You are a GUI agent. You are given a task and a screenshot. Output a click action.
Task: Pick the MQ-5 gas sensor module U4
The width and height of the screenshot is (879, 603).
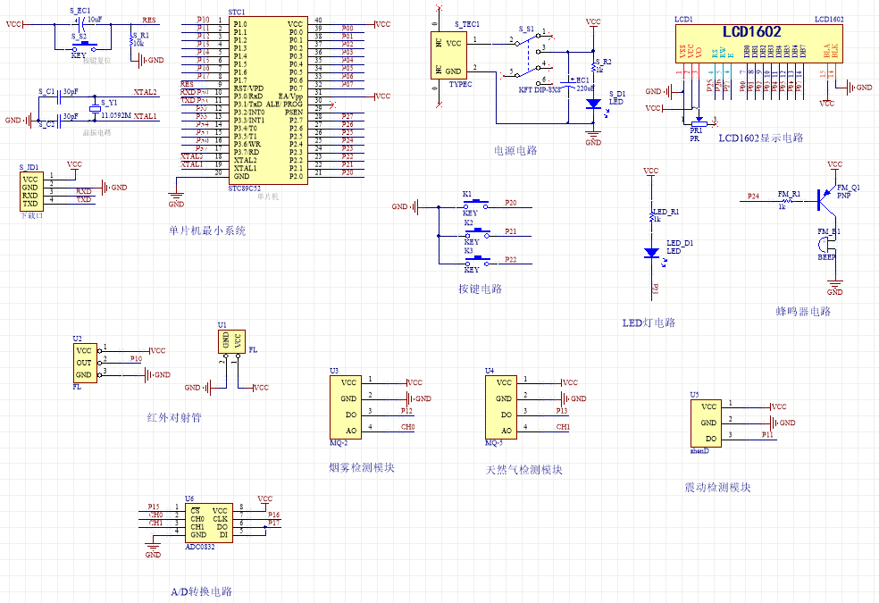(x=501, y=407)
